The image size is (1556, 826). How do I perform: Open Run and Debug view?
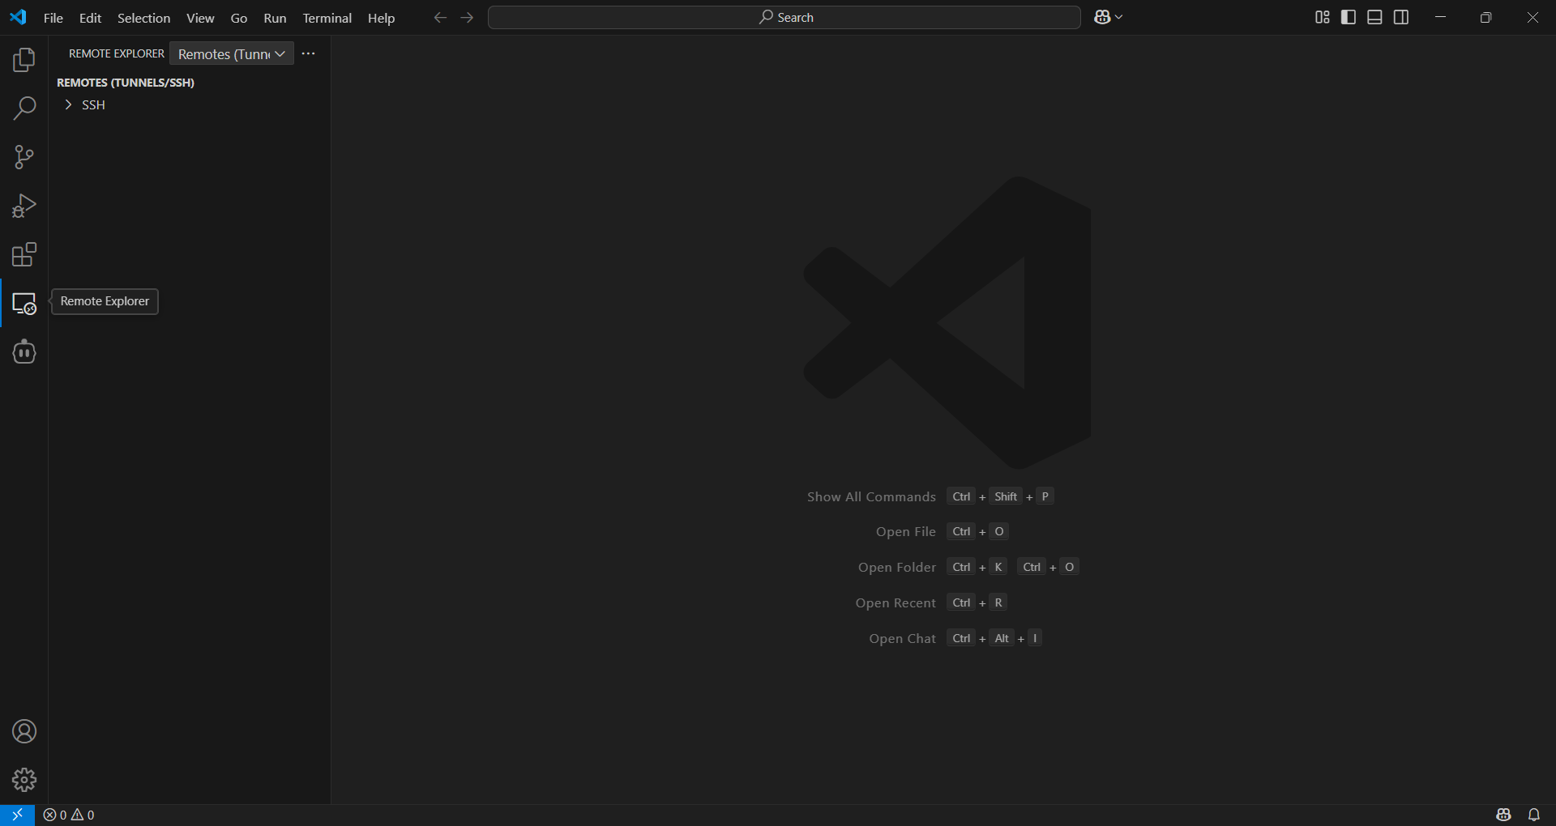coord(24,206)
